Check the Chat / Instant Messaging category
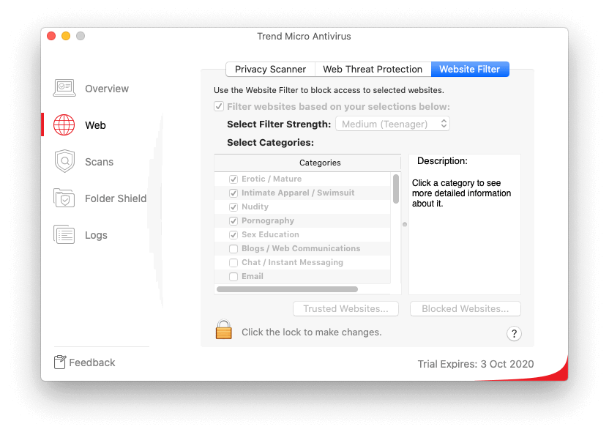The image size is (609, 435). coord(233,263)
